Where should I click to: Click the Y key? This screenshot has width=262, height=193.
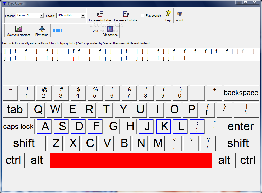click(122, 110)
